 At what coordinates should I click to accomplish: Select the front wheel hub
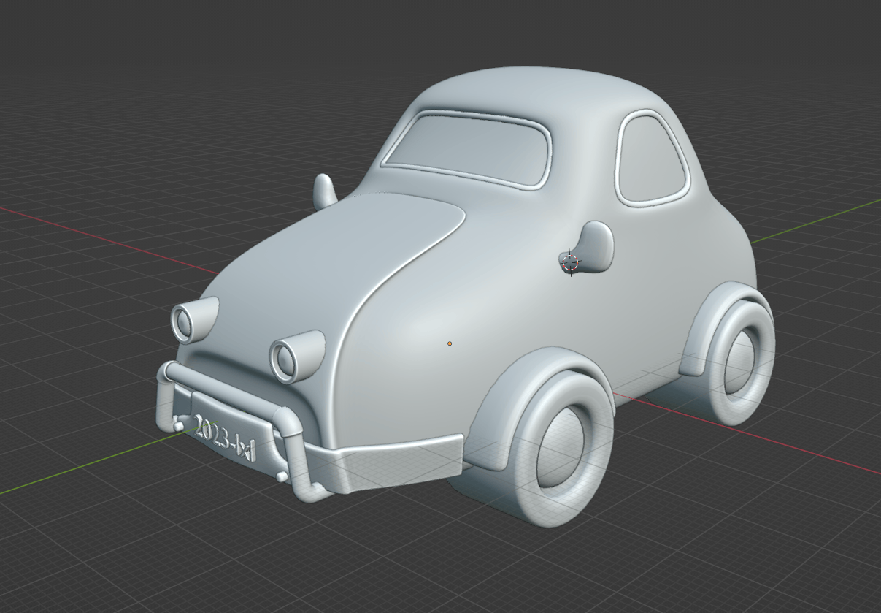point(561,448)
